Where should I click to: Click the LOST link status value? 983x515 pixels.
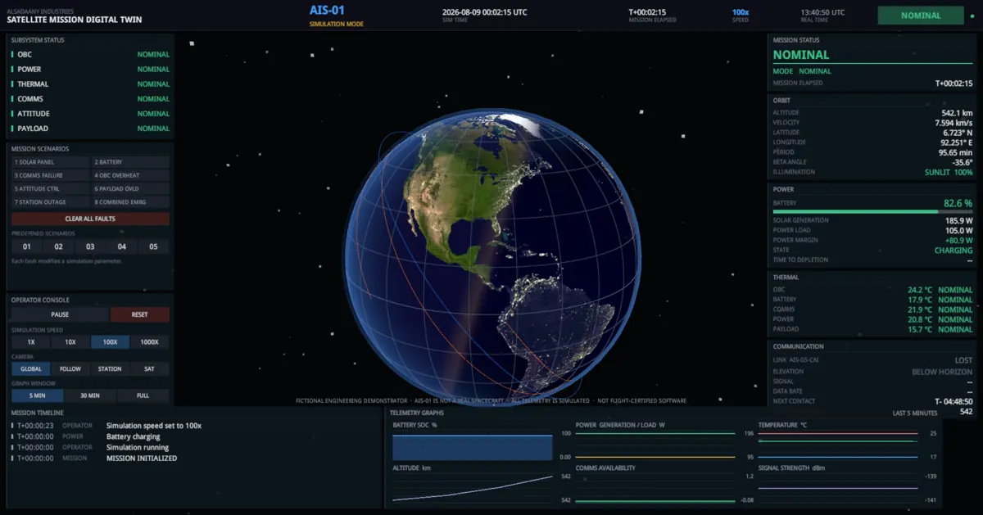click(x=964, y=360)
